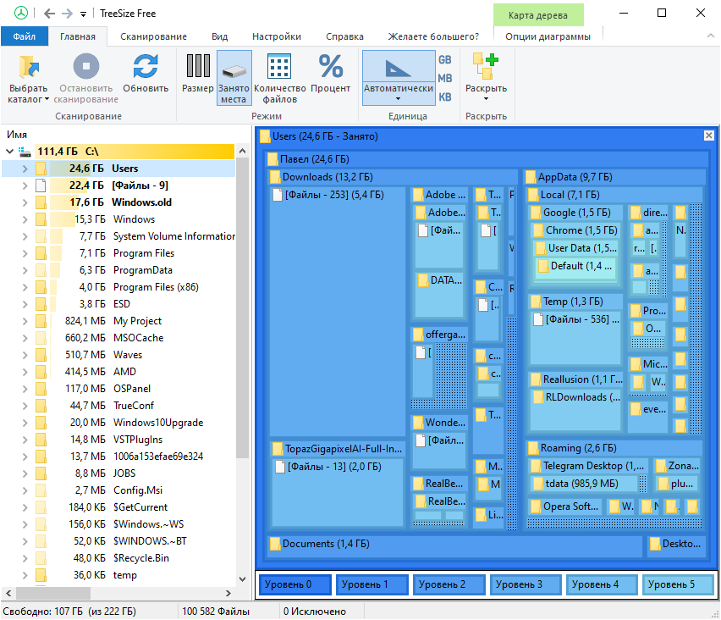Toggle GB unit display
721x620 pixels.
click(444, 60)
